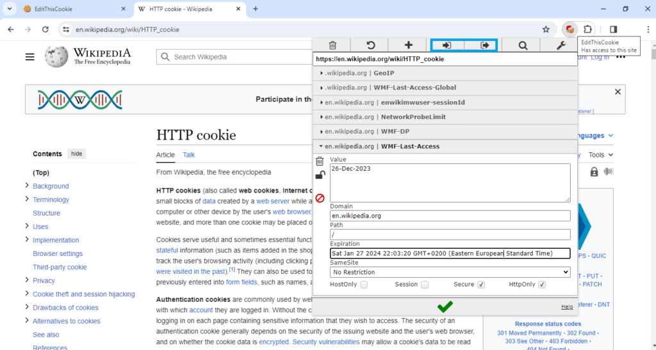Open the Help link in the cookie popup
Screen dimensions: 656x350
click(x=567, y=307)
